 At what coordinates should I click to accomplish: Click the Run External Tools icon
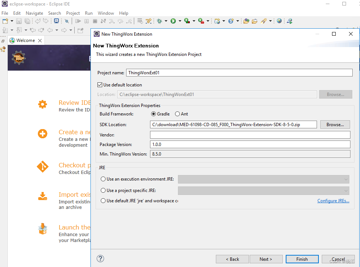[x=201, y=21]
